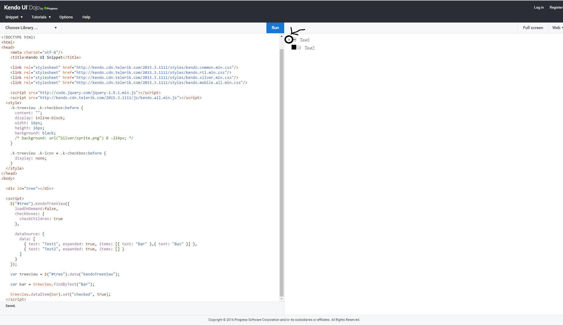Expand the Test1 tree node arrow
563x325 pixels.
(x=289, y=39)
